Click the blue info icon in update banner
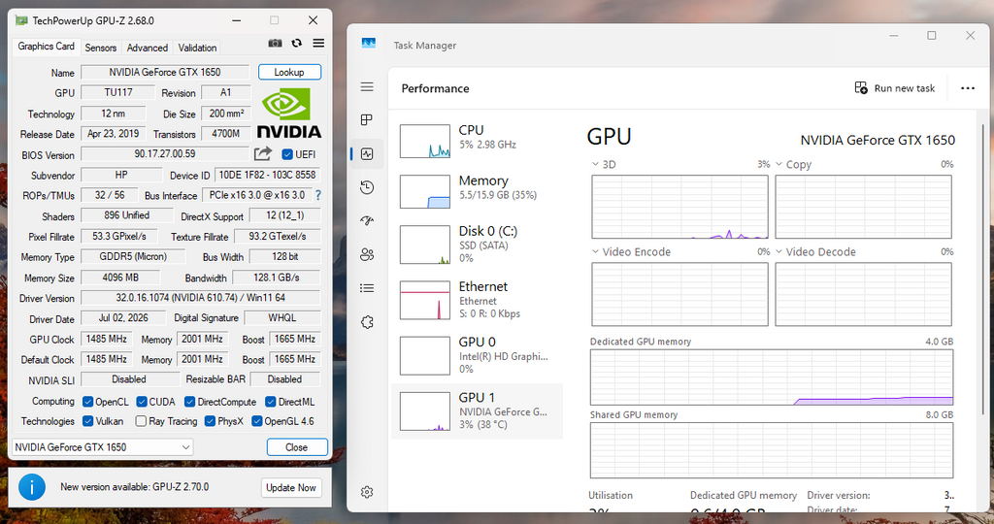The image size is (994, 524). coord(32,487)
